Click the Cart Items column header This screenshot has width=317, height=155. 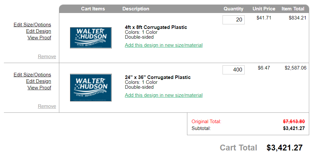pos(93,9)
